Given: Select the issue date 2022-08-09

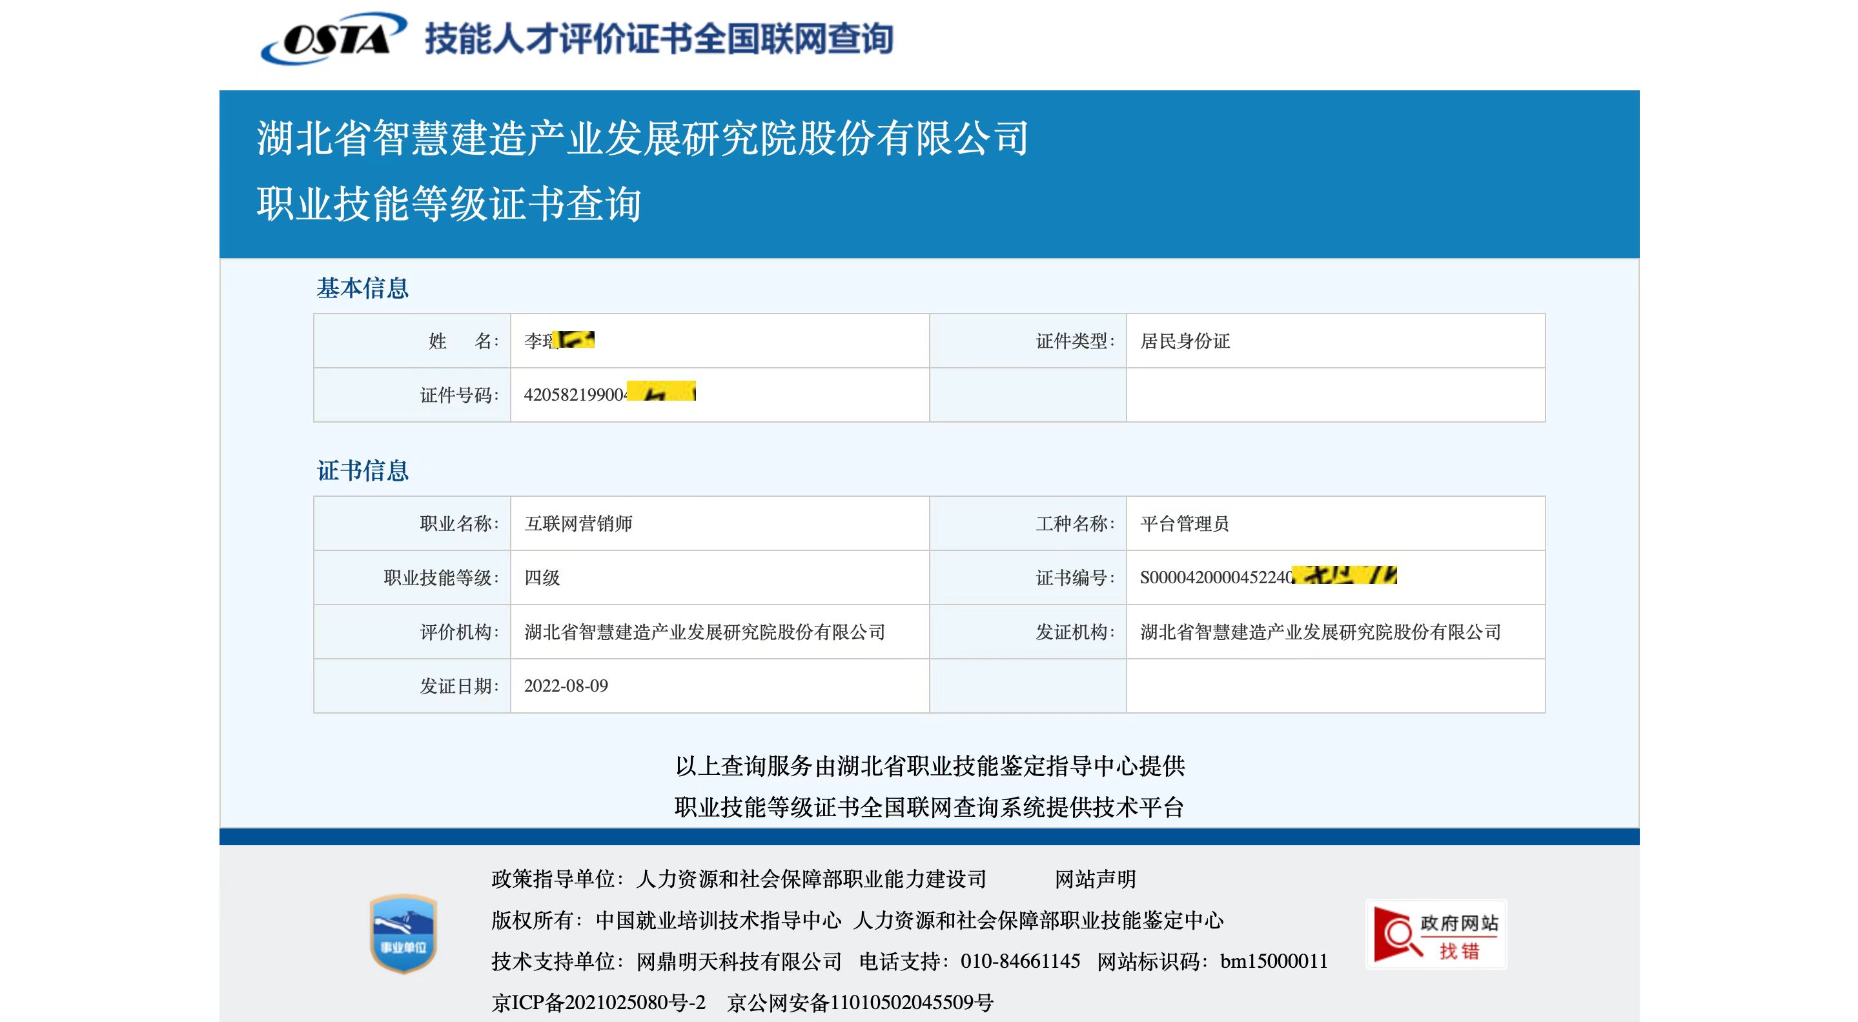Looking at the screenshot, I should coord(566,685).
